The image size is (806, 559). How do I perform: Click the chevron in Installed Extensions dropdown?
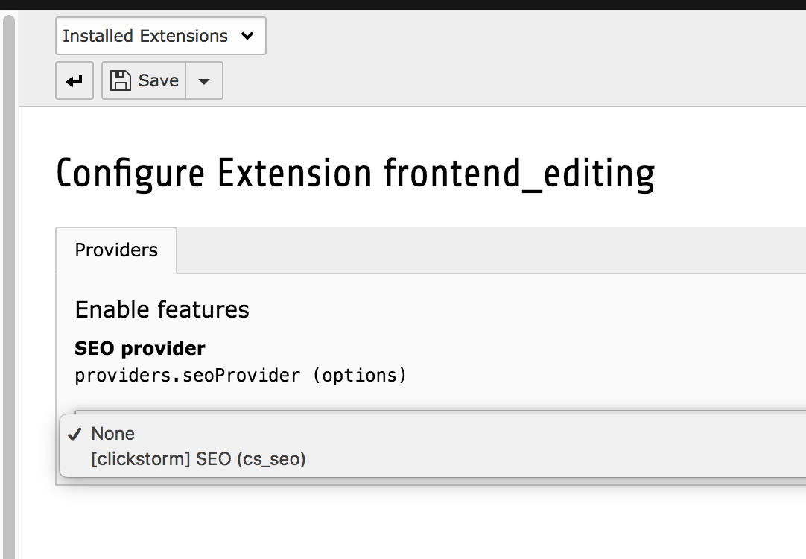pos(247,36)
